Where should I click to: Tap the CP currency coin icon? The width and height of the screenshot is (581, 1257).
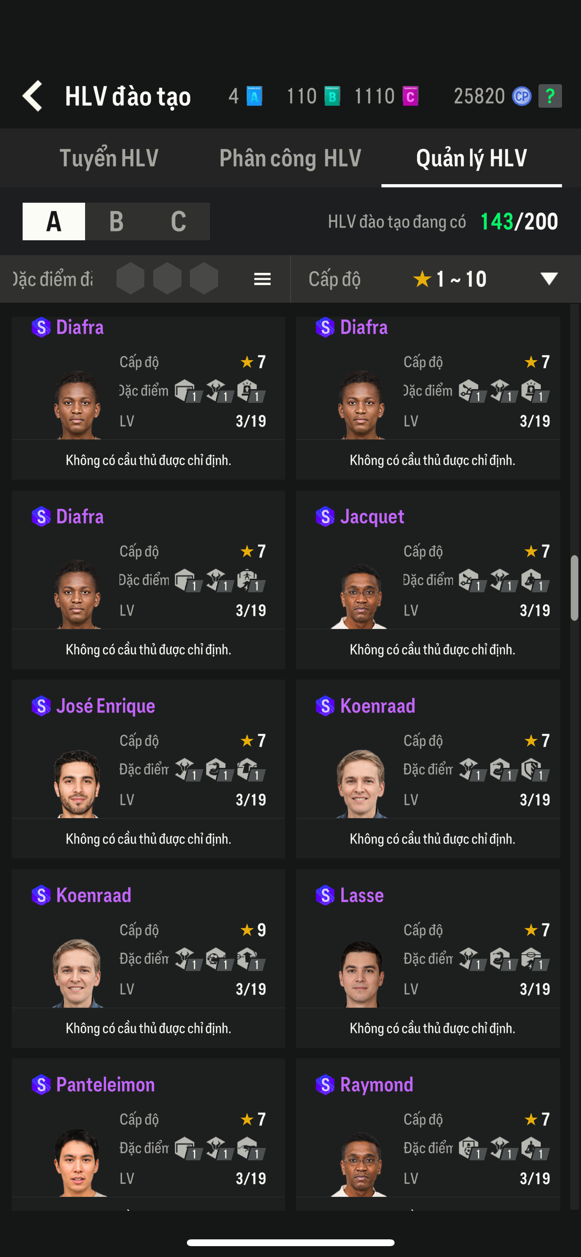[521, 96]
